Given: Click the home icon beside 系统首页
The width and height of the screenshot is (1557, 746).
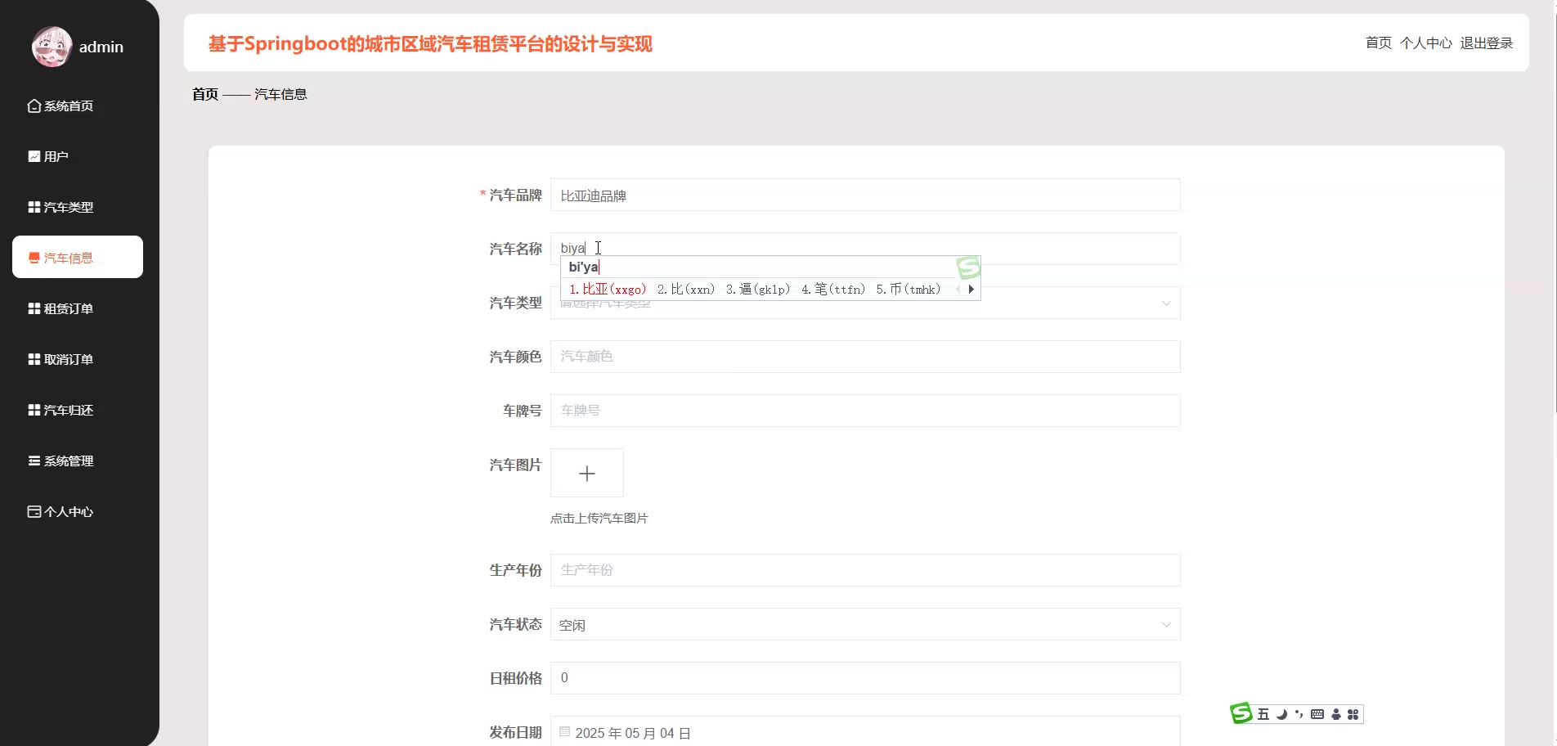Looking at the screenshot, I should click(34, 106).
